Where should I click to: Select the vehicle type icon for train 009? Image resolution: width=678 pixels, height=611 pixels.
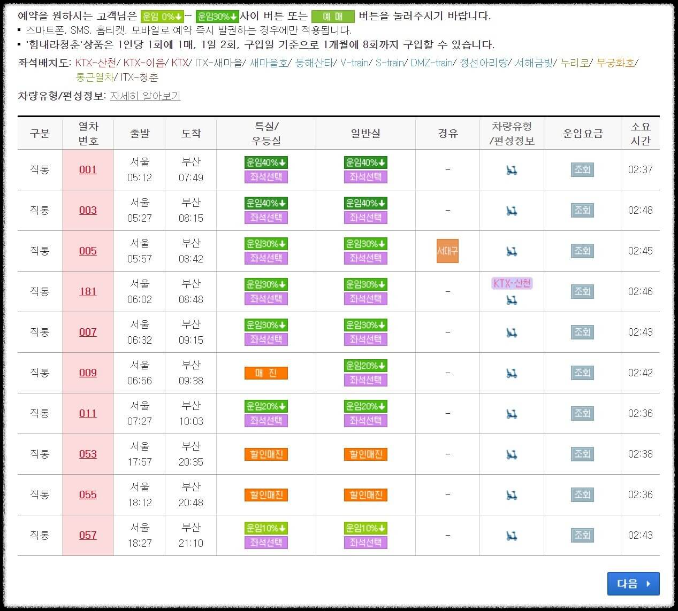[x=512, y=373]
